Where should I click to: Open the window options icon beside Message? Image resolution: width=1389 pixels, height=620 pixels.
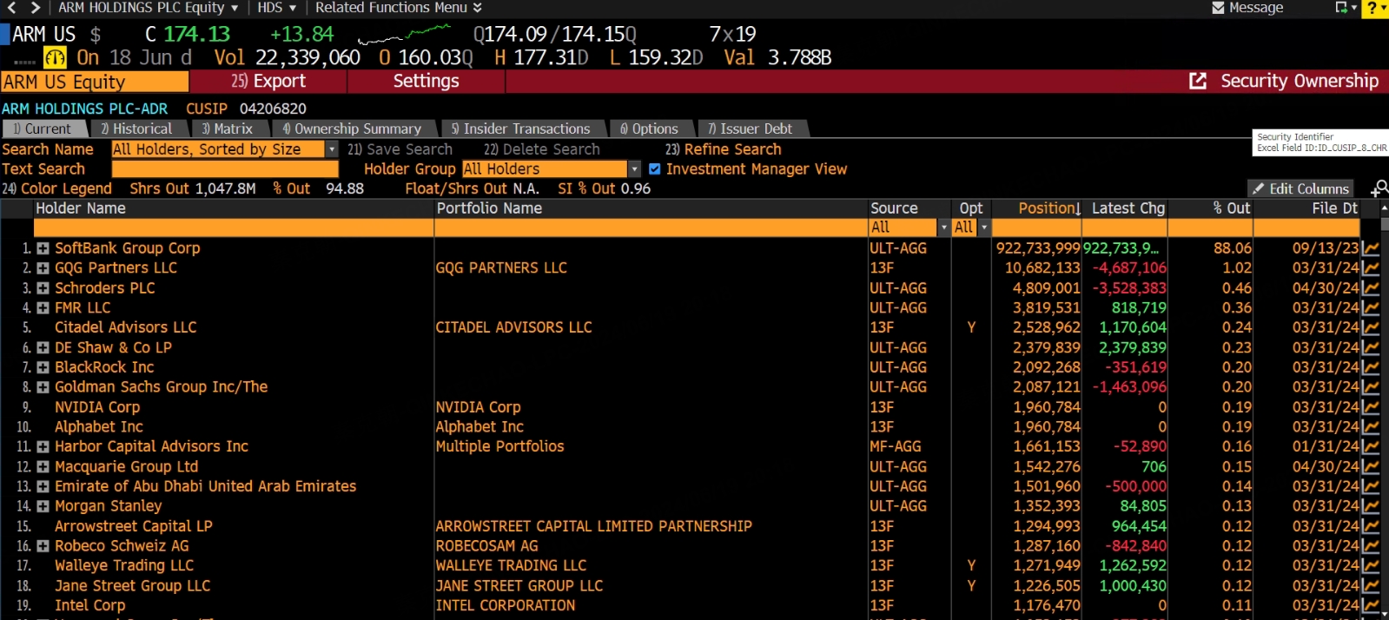tap(1346, 8)
